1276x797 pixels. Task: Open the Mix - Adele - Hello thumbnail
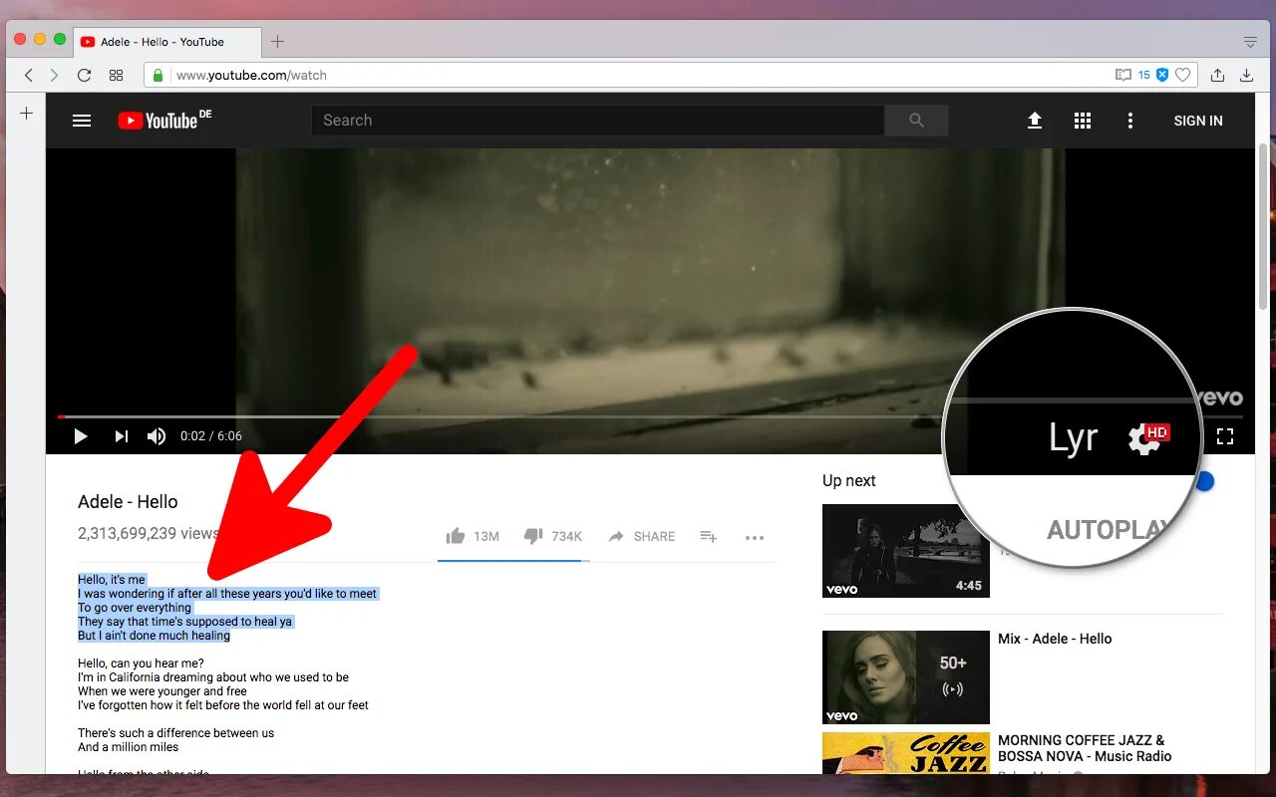[906, 677]
